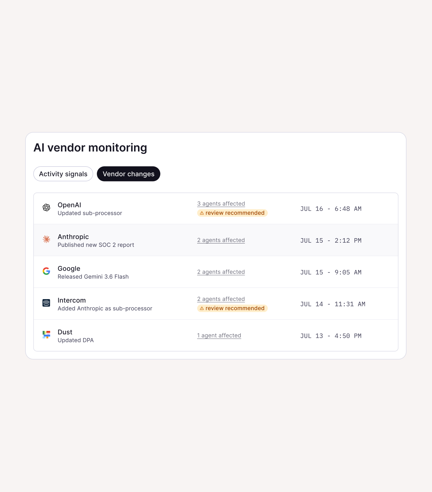Select the Dust vendor name
The image size is (432, 492).
tap(65, 332)
